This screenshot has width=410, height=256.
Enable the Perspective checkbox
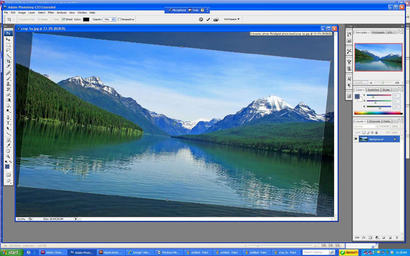coord(120,19)
